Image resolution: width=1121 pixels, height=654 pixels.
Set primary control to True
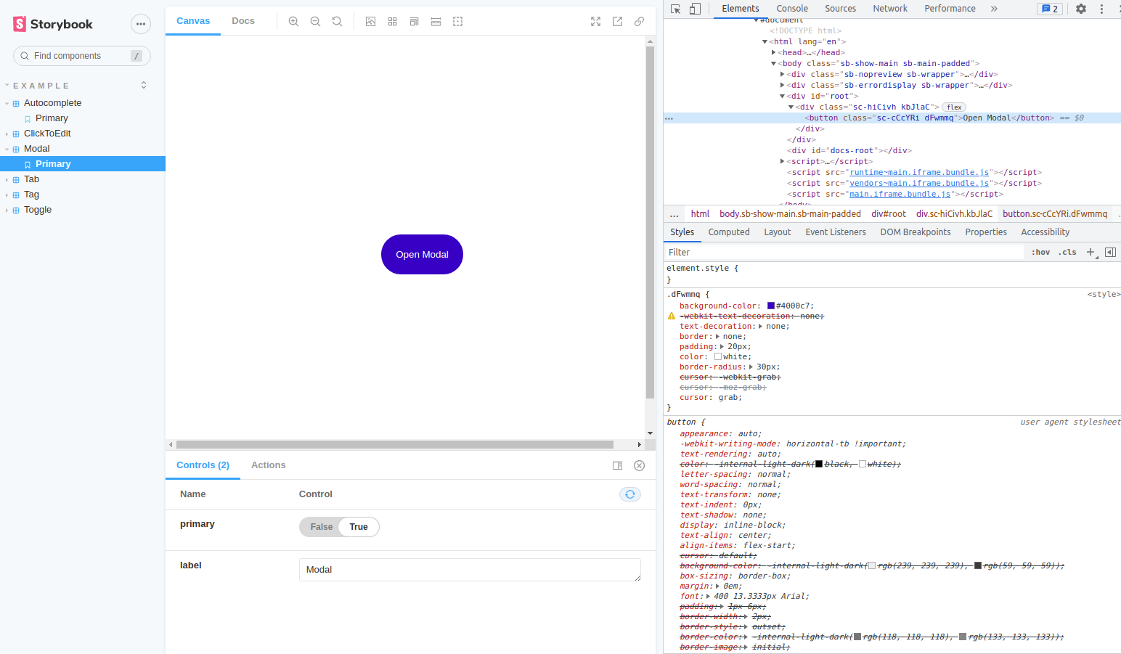click(x=359, y=527)
